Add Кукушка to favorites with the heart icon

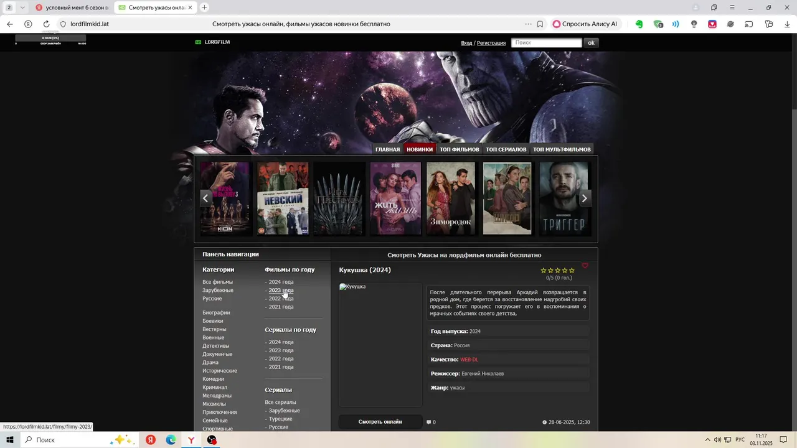[585, 266]
